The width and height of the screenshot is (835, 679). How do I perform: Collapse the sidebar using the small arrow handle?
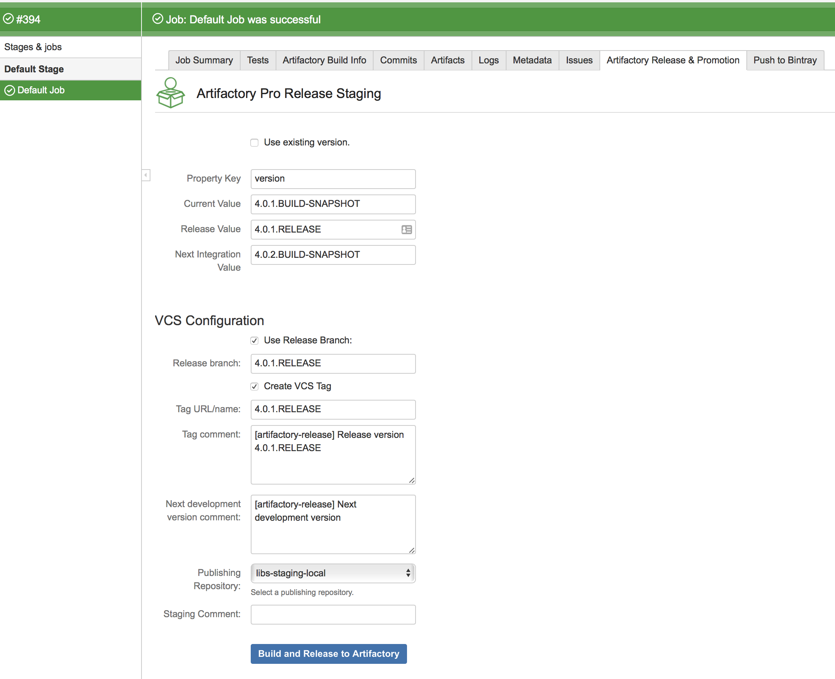[146, 175]
